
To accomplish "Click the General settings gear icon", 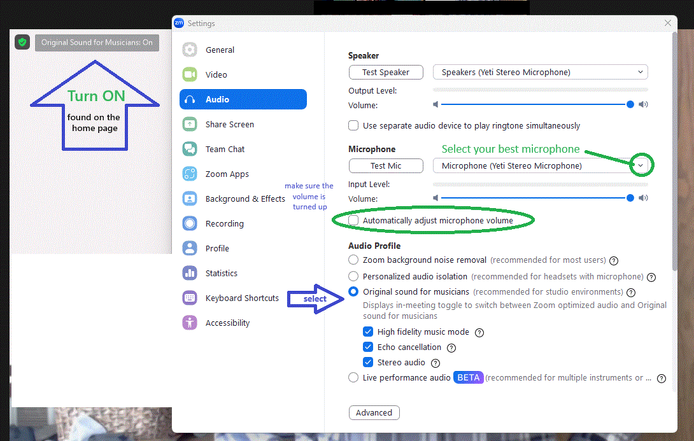I will point(190,50).
